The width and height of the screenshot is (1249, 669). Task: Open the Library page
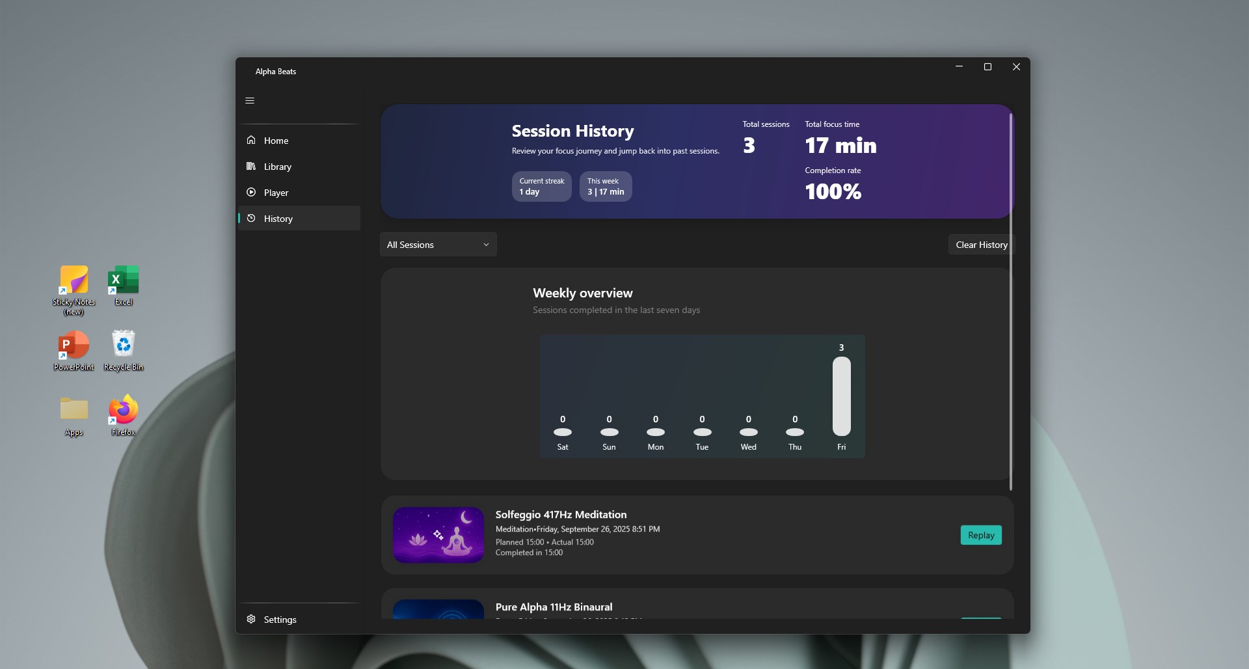(299, 167)
